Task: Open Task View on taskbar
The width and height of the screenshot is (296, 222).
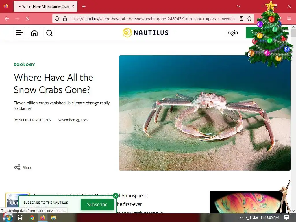Action: point(21,218)
